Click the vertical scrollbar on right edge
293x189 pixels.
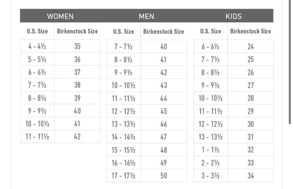point(291,71)
